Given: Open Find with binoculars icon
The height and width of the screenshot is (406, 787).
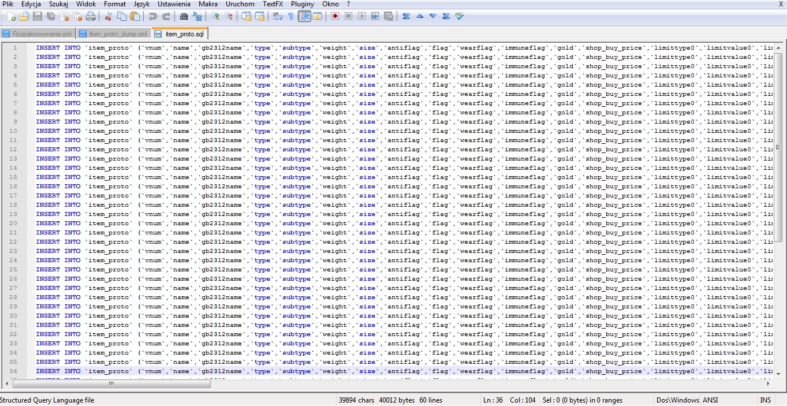Looking at the screenshot, I should point(184,16).
